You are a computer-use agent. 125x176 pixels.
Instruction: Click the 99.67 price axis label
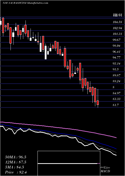[117, 40]
